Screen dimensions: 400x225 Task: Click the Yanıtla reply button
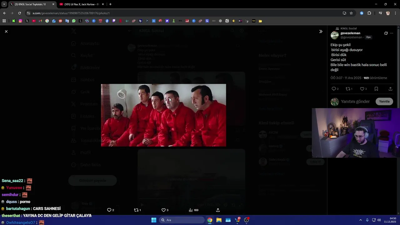pyautogui.click(x=384, y=101)
